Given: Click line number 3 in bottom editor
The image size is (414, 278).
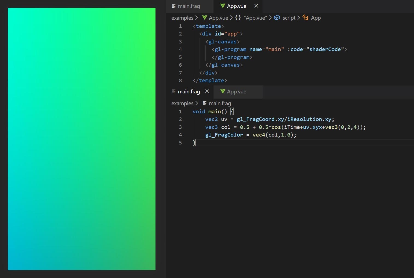Looking at the screenshot, I should point(180,127).
